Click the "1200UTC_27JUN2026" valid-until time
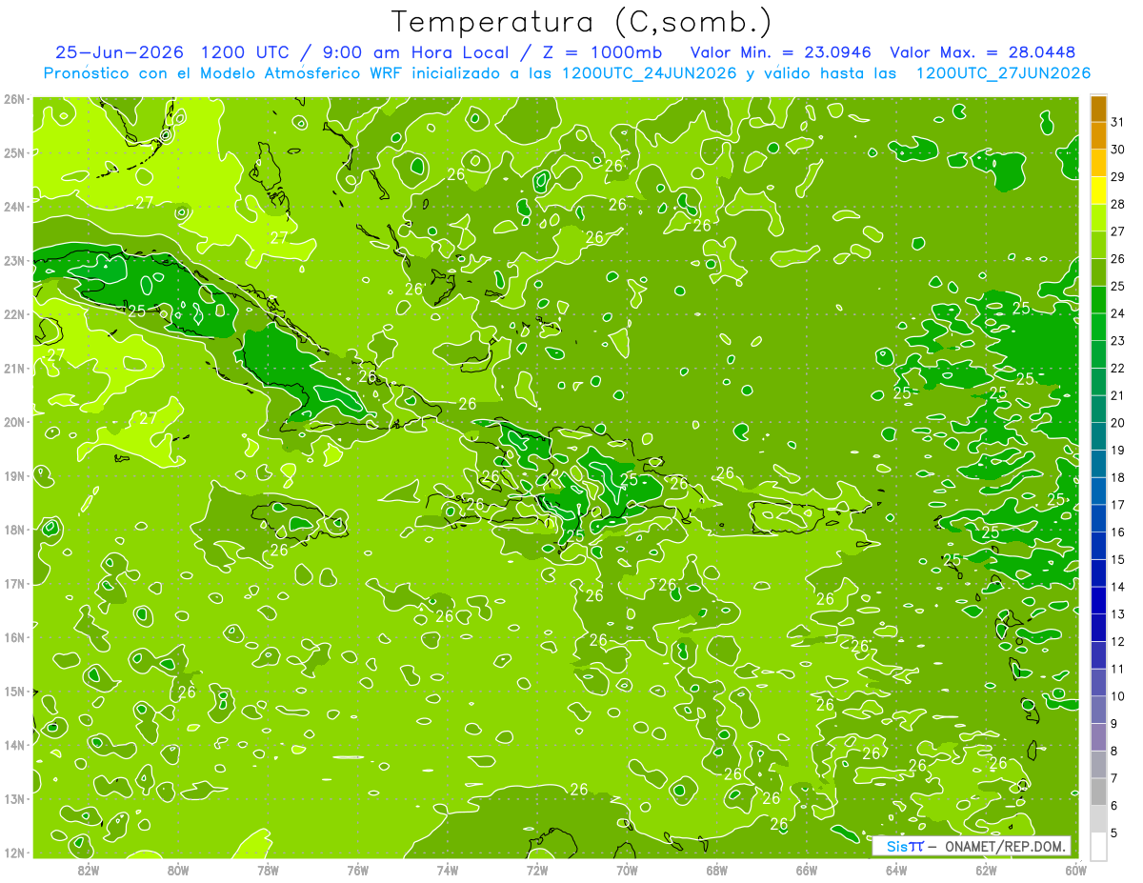 1003,73
